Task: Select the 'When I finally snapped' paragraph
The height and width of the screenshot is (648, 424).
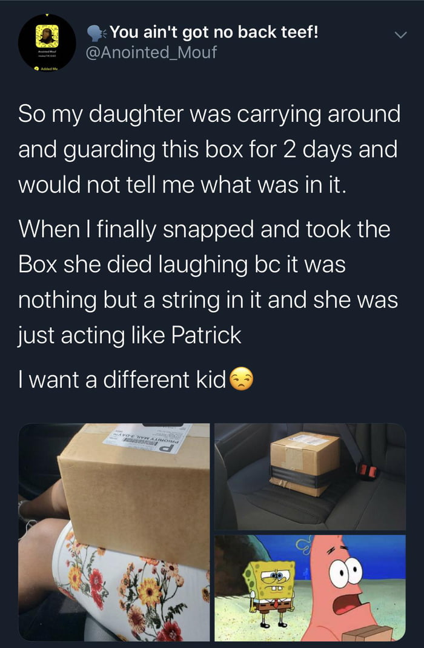Action: 208,282
